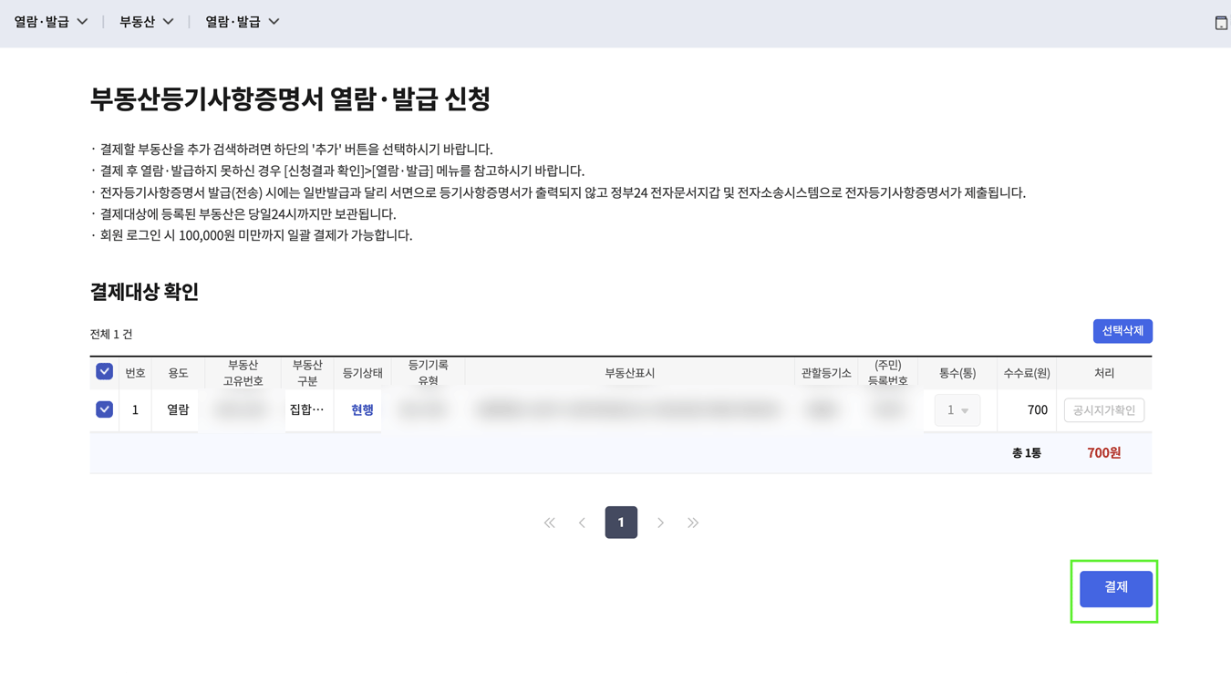
Task: Toggle the select-all checkbox in table header
Action: tap(103, 371)
